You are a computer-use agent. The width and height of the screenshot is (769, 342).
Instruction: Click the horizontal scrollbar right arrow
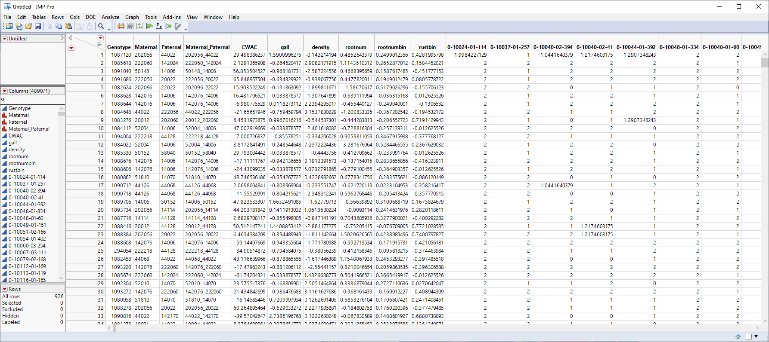(758, 328)
